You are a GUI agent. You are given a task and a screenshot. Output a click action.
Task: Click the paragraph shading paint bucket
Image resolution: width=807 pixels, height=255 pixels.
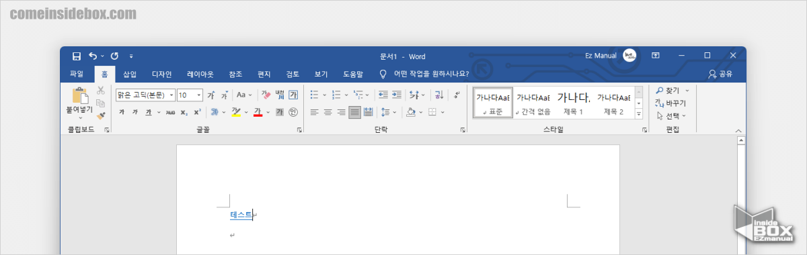412,112
